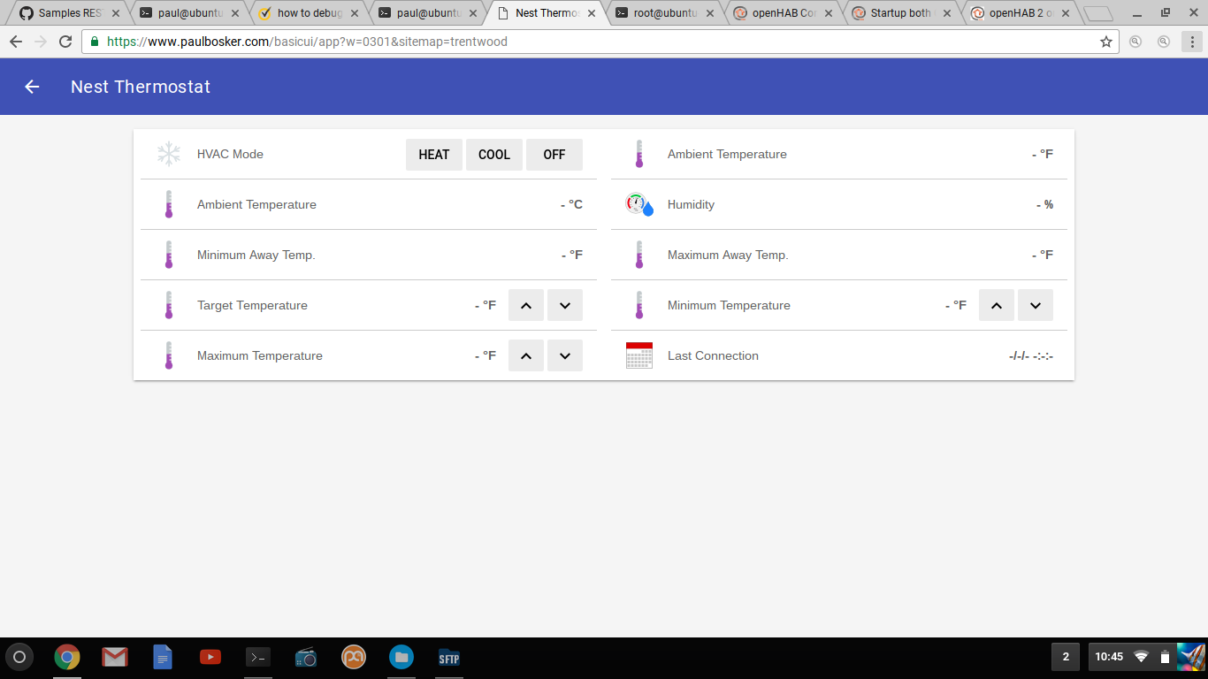Increase Target Temperature with up arrow
This screenshot has width=1208, height=679.
click(525, 306)
